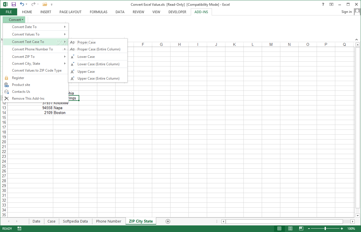
Task: Click the Contacts Us envelope icon
Action: point(7,92)
